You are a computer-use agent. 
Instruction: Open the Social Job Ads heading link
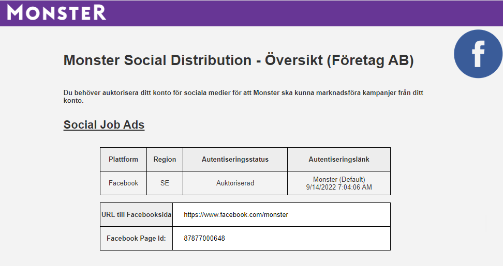coord(104,124)
